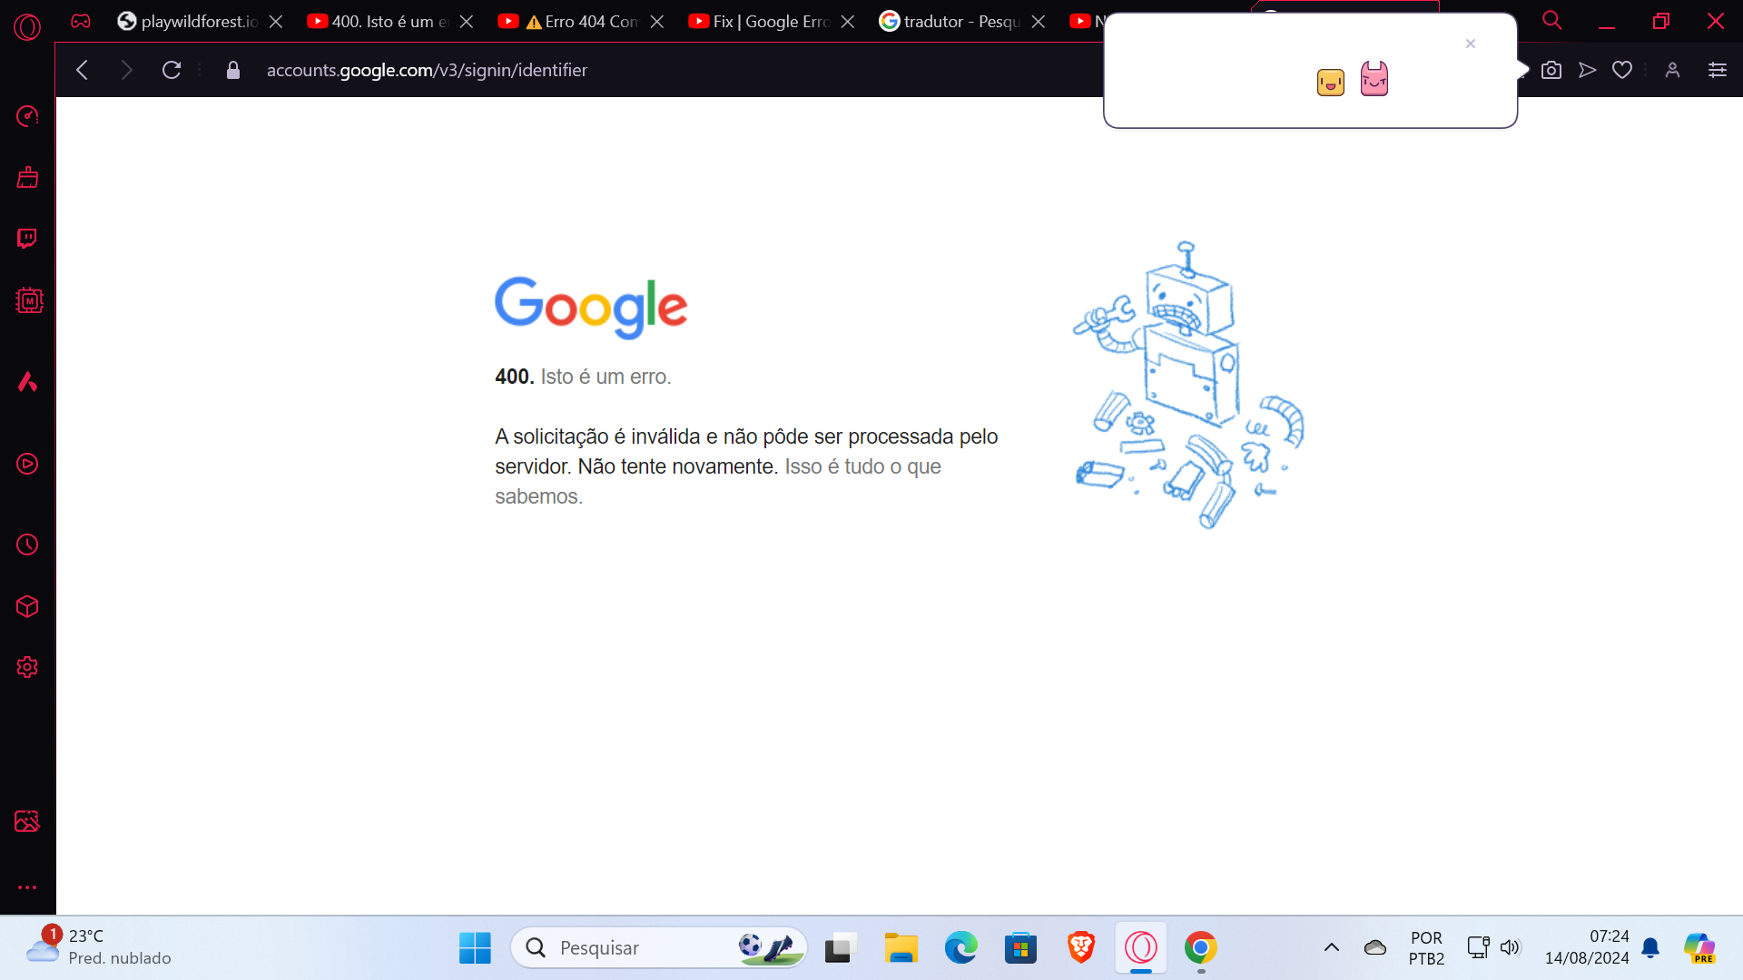The height and width of the screenshot is (980, 1743).
Task: Go forward to the next page
Action: [x=126, y=70]
